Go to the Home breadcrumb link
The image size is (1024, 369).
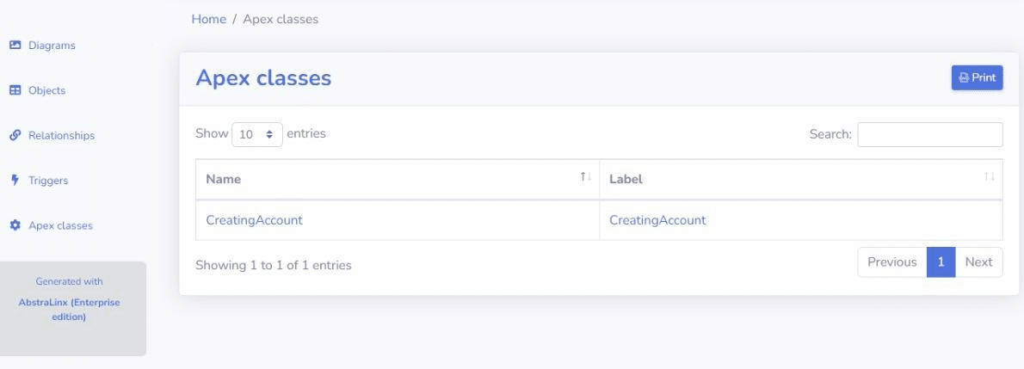[x=207, y=19]
